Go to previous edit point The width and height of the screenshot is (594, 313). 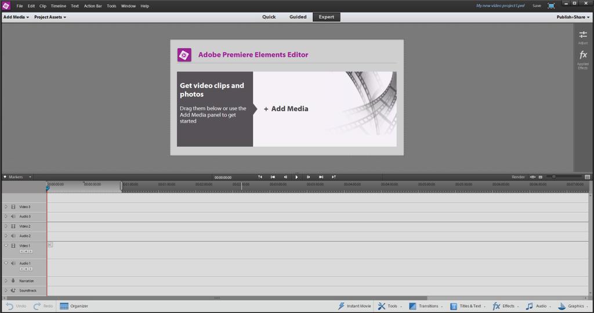[260, 177]
